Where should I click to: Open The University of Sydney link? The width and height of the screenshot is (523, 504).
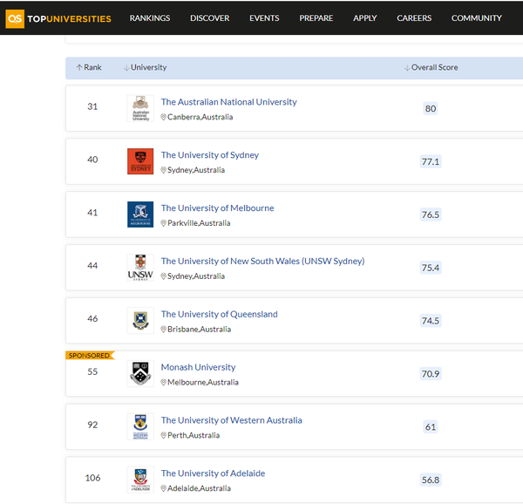(210, 155)
